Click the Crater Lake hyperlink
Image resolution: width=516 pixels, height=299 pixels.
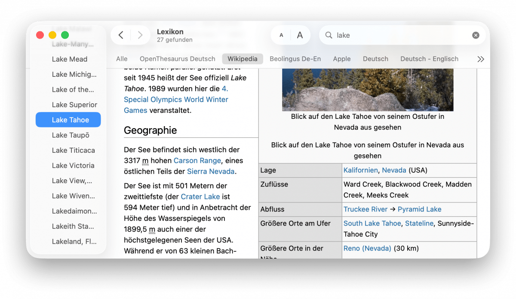pyautogui.click(x=200, y=196)
